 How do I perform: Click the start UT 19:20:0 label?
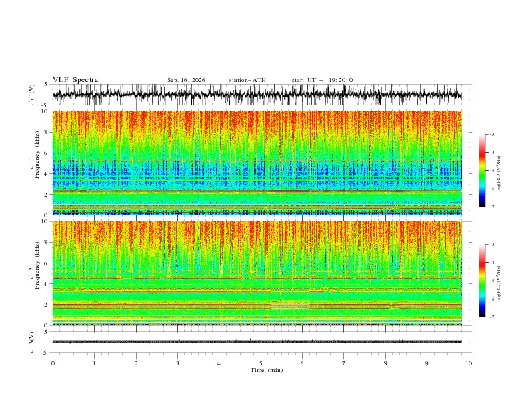coord(322,80)
